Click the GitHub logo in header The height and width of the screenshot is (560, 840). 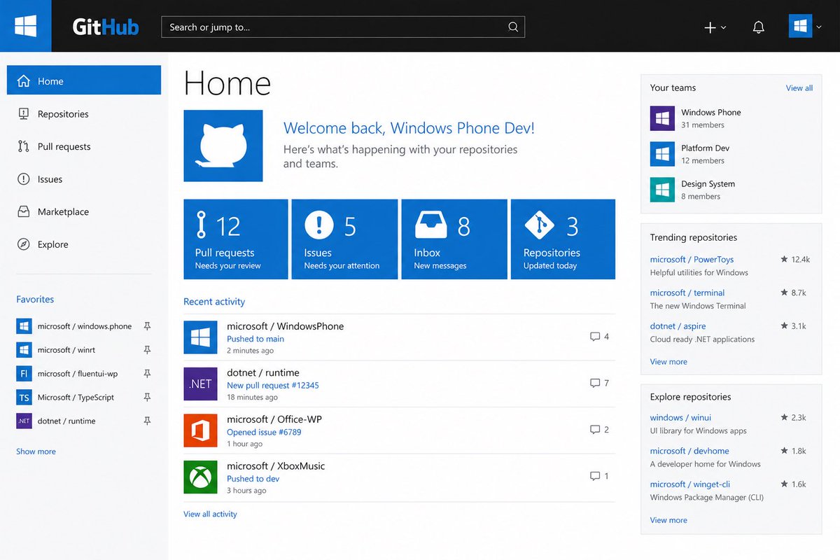coord(106,27)
